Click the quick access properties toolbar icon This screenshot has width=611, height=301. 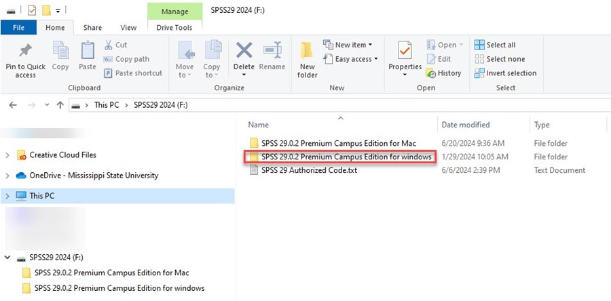pos(31,10)
